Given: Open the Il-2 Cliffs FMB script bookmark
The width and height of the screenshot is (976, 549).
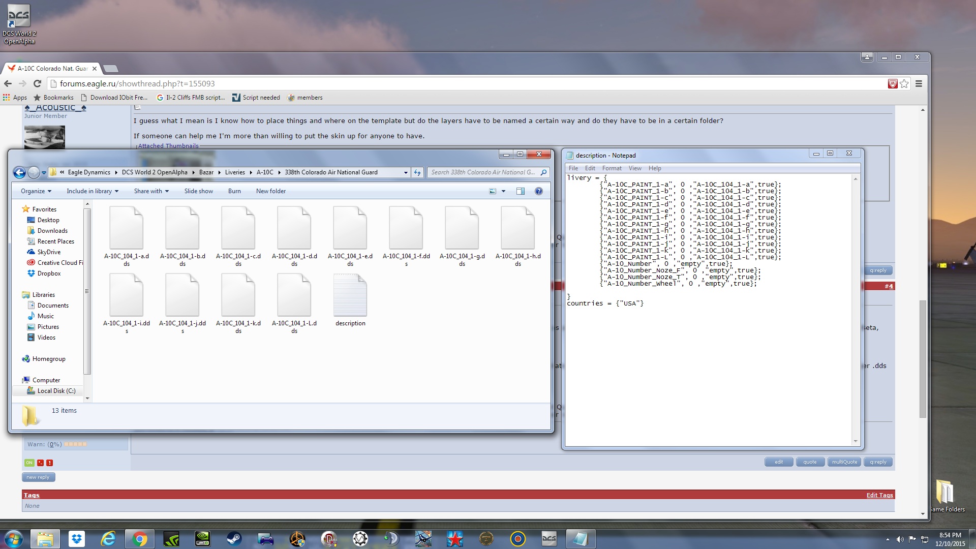Looking at the screenshot, I should pyautogui.click(x=191, y=98).
